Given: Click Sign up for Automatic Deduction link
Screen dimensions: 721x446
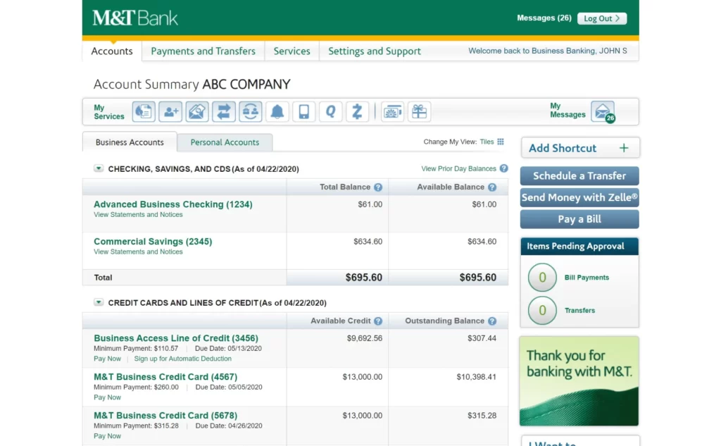Looking at the screenshot, I should tap(182, 359).
